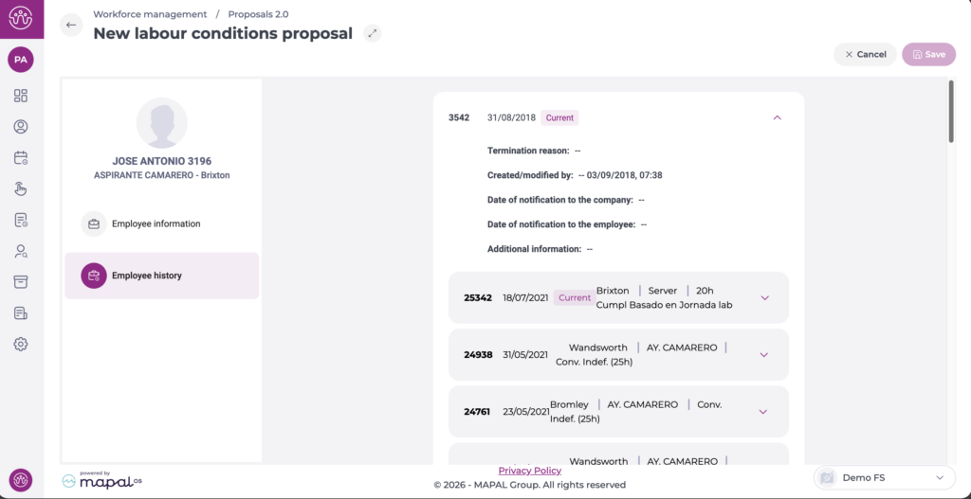Open the user profile circle sidebar icon
Viewport: 971px width, 499px height.
21,127
